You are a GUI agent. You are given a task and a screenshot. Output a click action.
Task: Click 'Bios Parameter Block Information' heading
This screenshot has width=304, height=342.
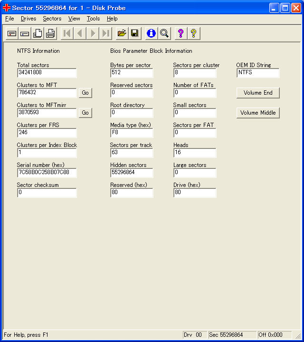coord(151,51)
